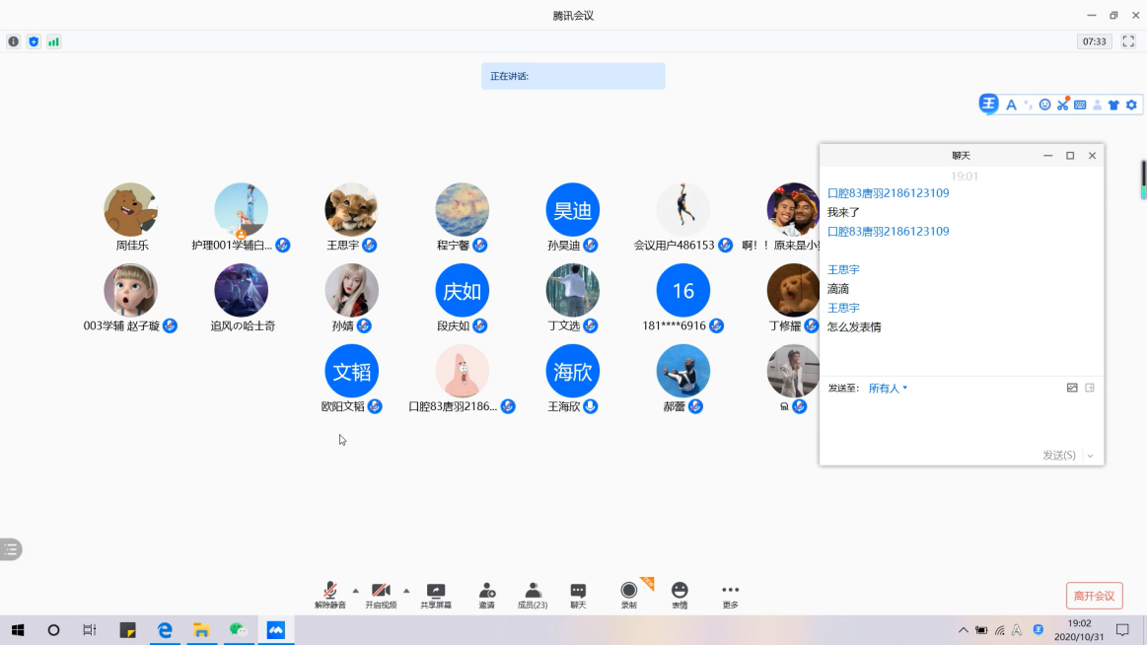Image resolution: width=1147 pixels, height=645 pixels.
Task: Click the 发送(S) send button
Action: (1058, 455)
